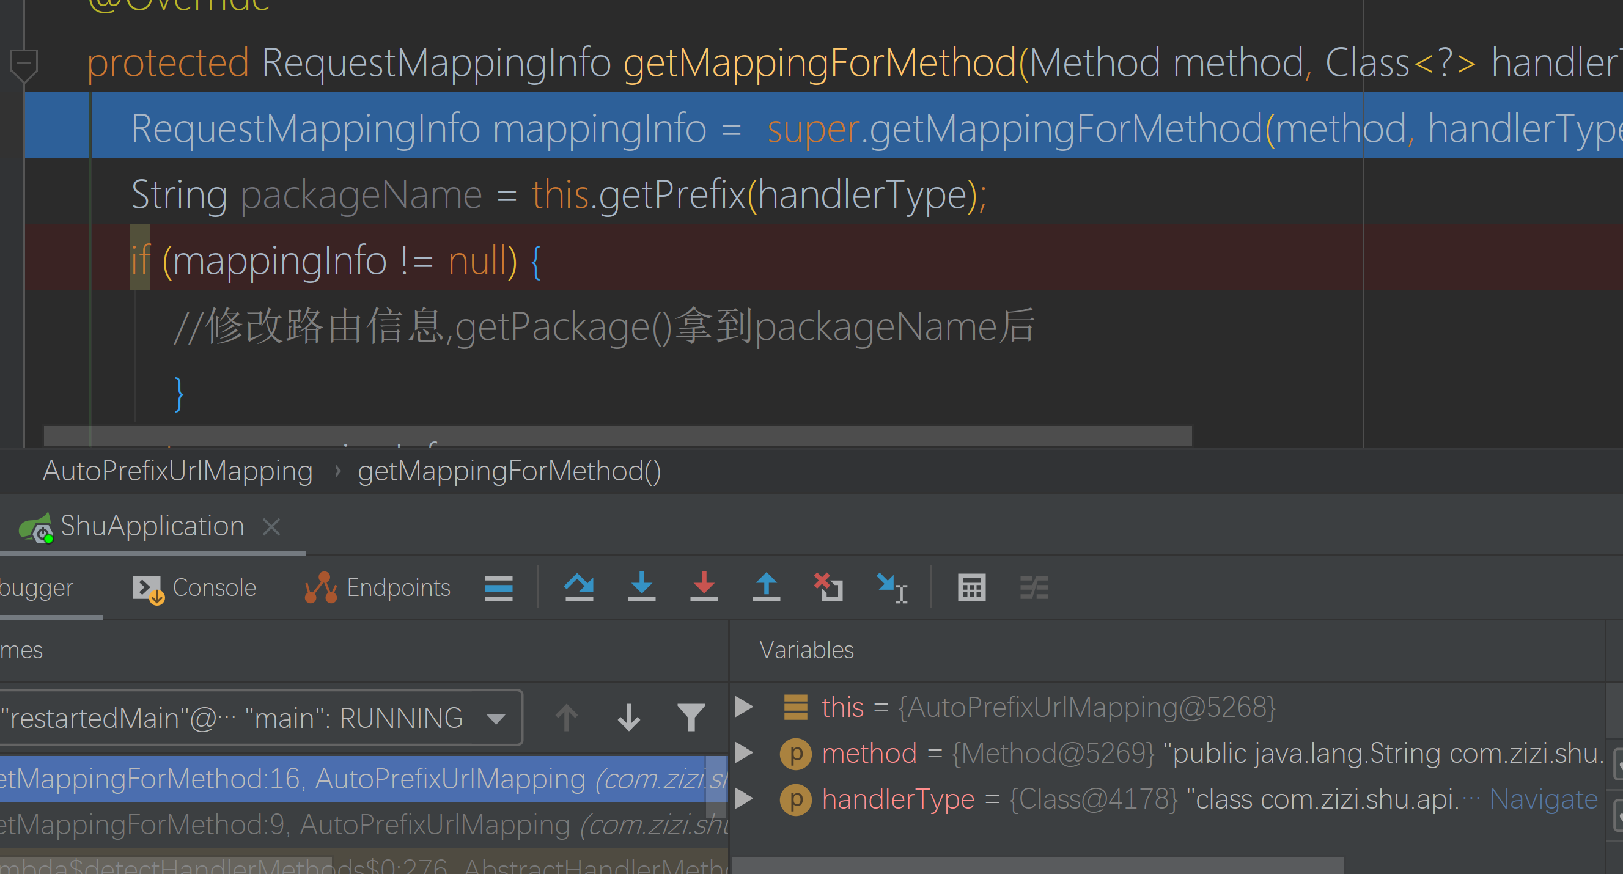Click the Run to Cursor icon
This screenshot has height=874, width=1623.
click(x=891, y=587)
